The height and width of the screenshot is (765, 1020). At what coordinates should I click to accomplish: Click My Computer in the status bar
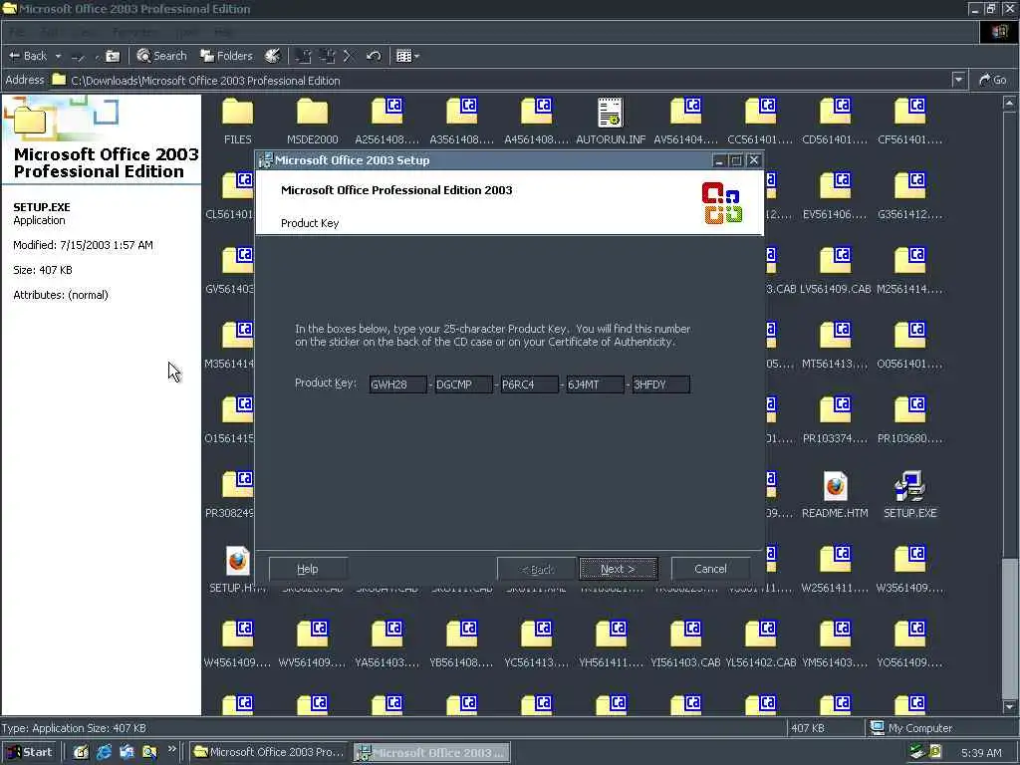pyautogui.click(x=911, y=728)
